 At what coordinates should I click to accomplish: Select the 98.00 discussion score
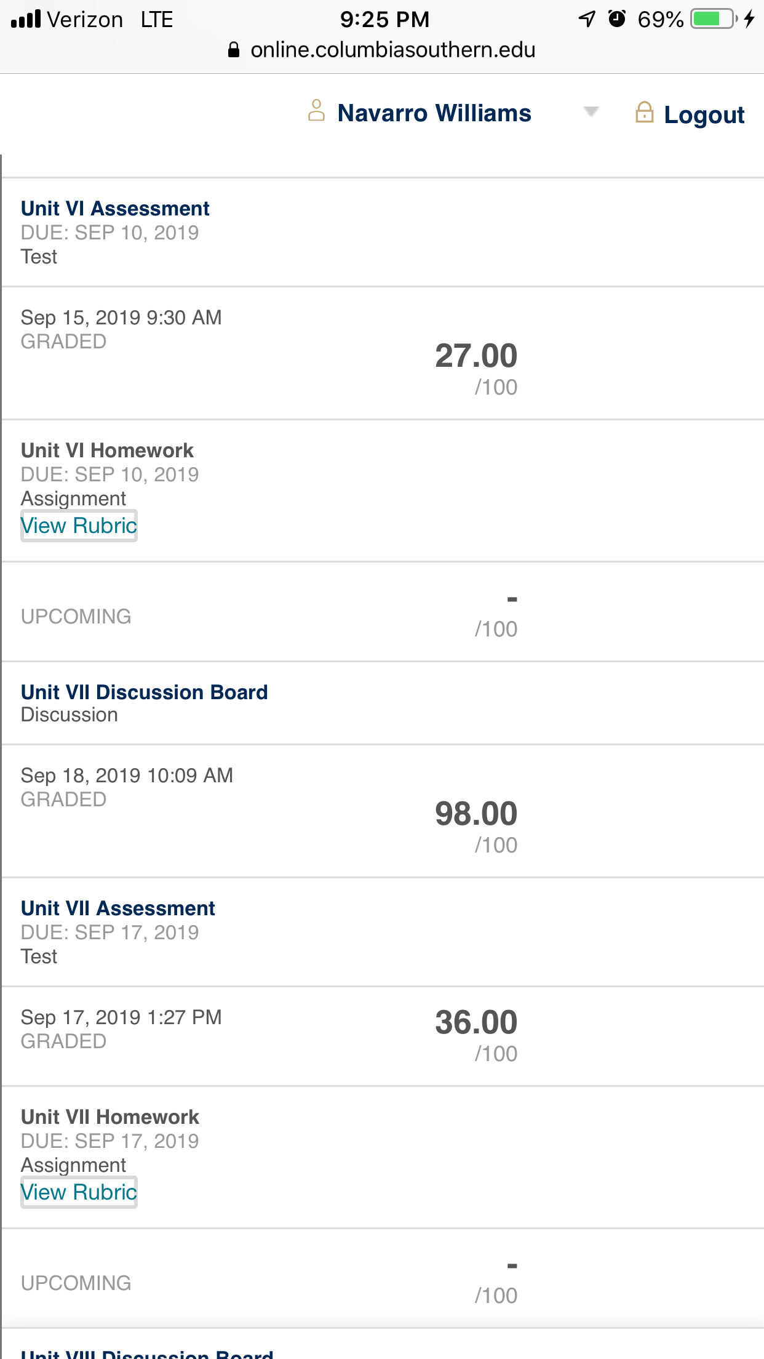tap(476, 814)
